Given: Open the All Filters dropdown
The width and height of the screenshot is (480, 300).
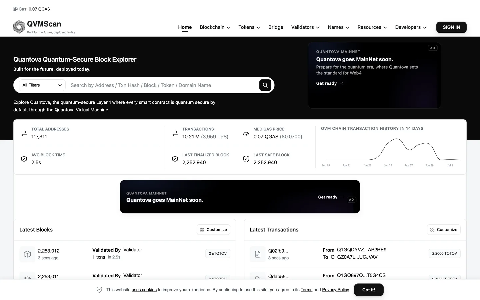Looking at the screenshot, I should pyautogui.click(x=42, y=85).
